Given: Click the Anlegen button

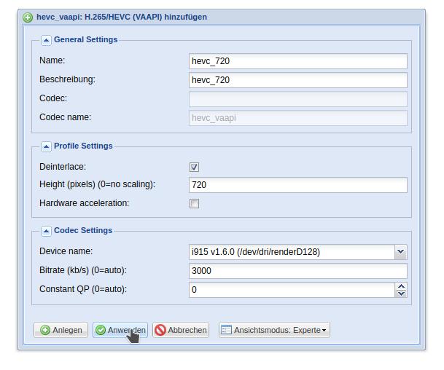Looking at the screenshot, I should (x=61, y=330).
